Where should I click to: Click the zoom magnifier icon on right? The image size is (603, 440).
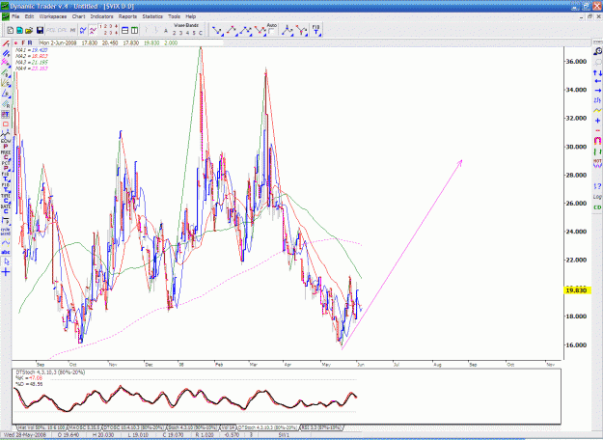coord(597,51)
